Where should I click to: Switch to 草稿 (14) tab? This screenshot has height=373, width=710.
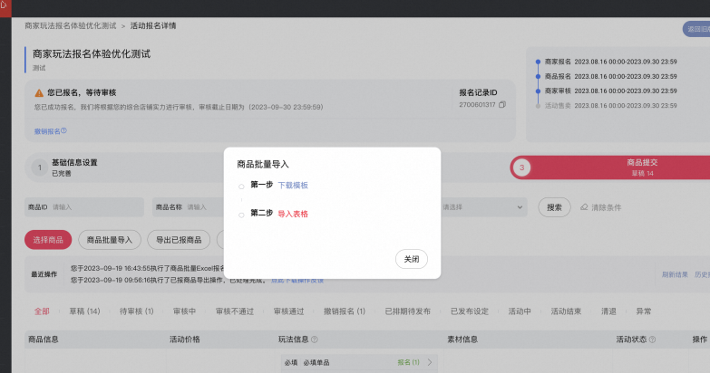point(84,311)
